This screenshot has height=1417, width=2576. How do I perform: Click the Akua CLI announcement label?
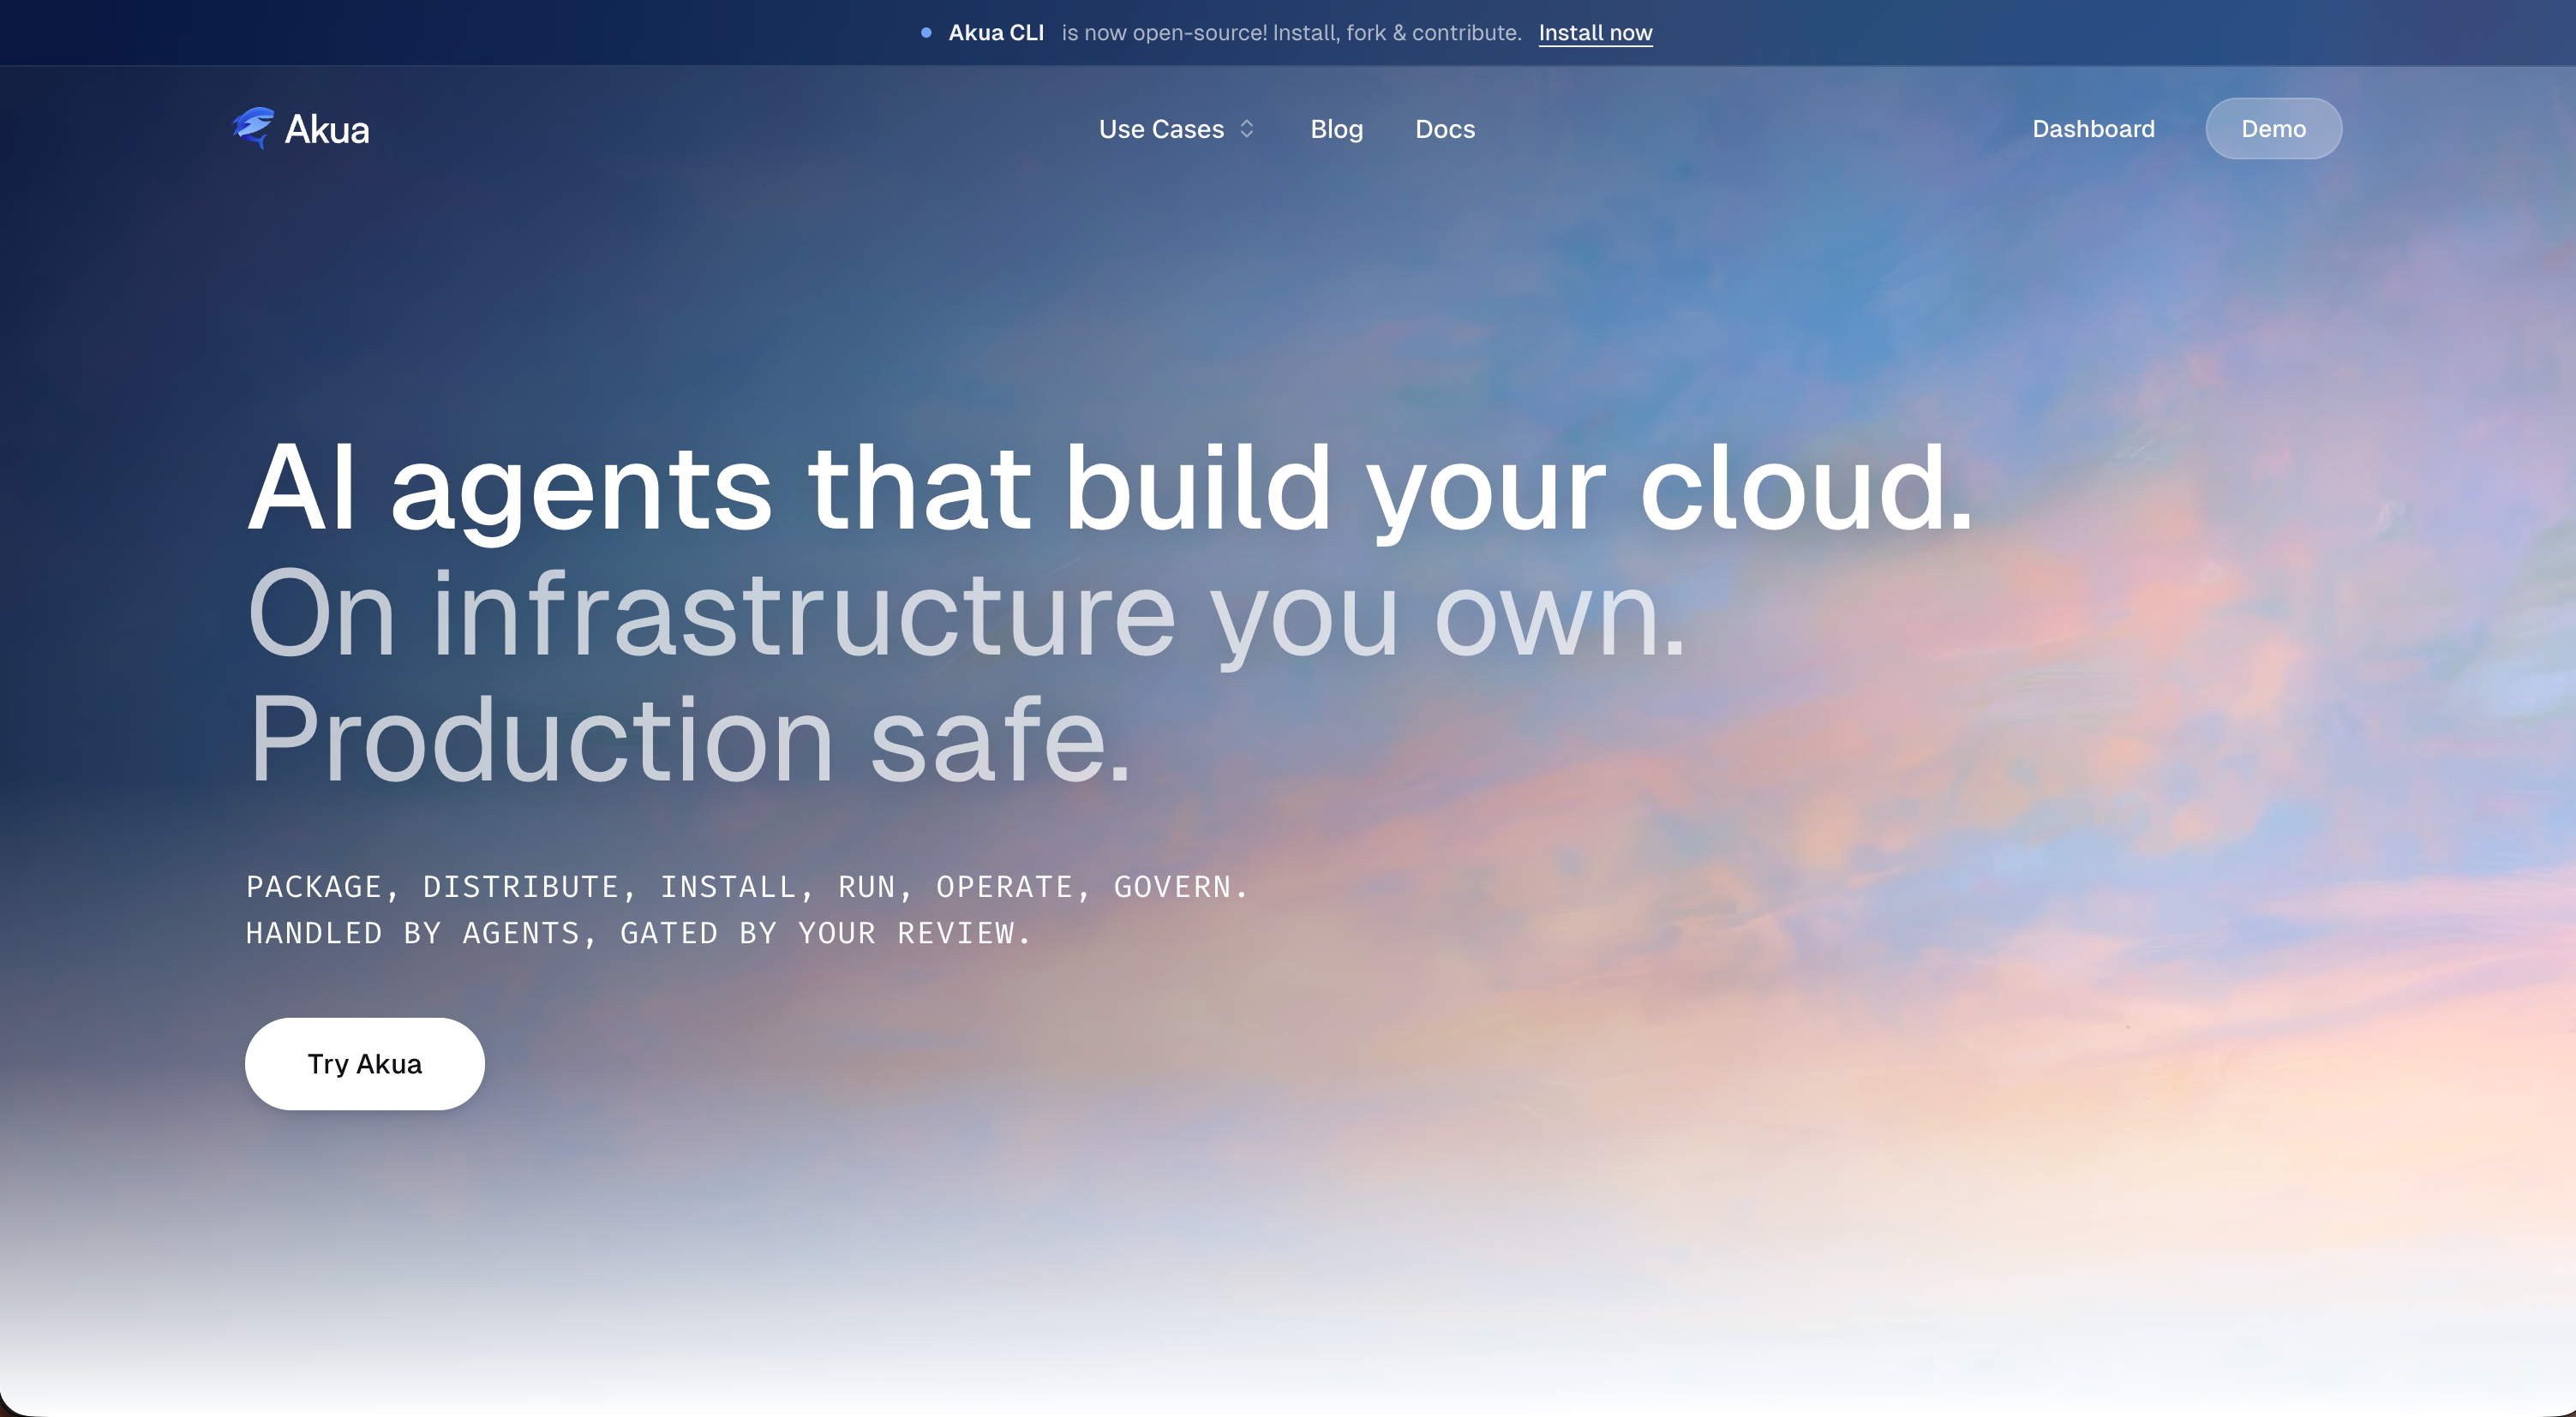[996, 33]
